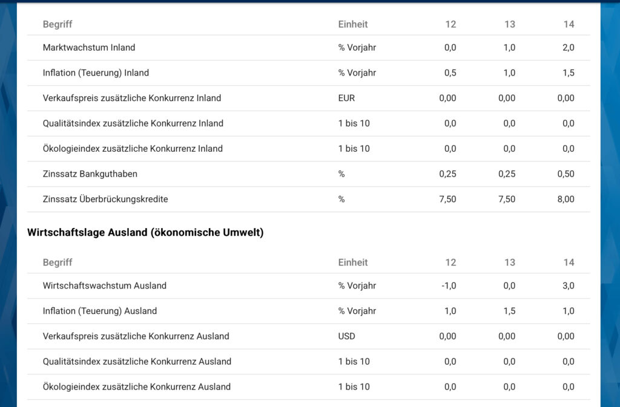Click the 2,0 Marktwachstum Inland value
620x407 pixels.
click(x=568, y=48)
